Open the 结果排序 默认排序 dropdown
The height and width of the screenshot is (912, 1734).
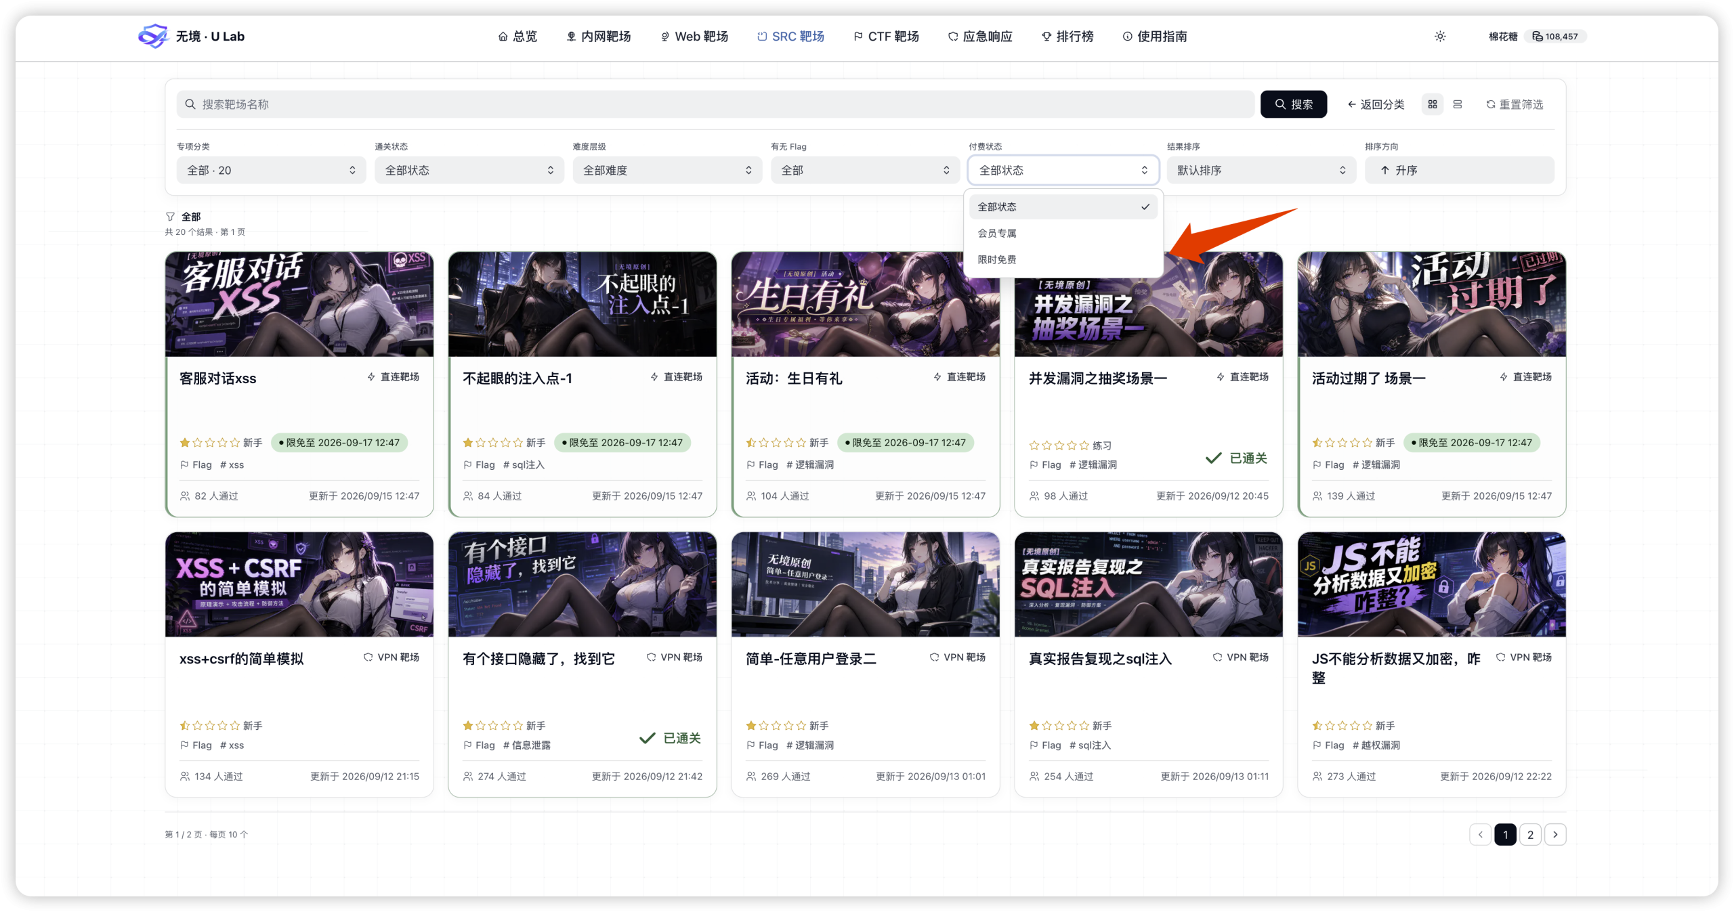pyautogui.click(x=1261, y=171)
